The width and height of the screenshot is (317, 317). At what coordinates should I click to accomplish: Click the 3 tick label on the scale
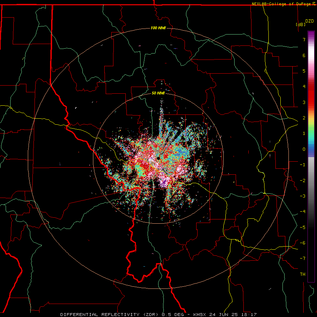click(x=304, y=102)
